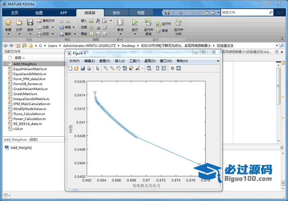Open Tools (工具) menu in Figure 3
This screenshot has height=201, width=288.
click(x=135, y=61)
